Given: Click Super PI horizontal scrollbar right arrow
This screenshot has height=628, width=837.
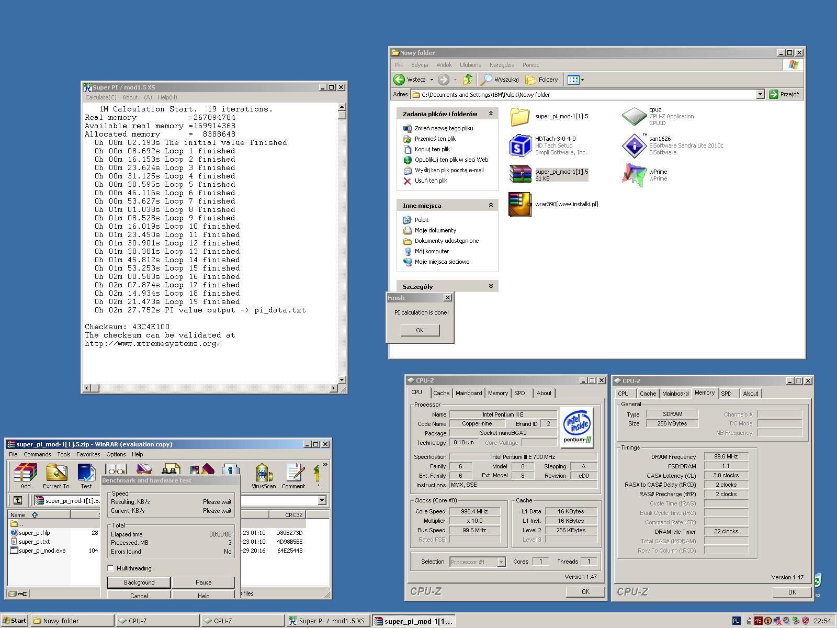Looking at the screenshot, I should 334,388.
